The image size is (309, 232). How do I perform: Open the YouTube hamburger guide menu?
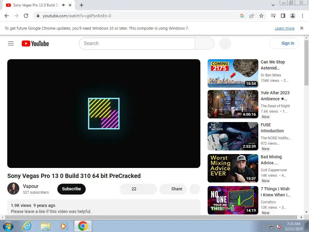pyautogui.click(x=11, y=43)
